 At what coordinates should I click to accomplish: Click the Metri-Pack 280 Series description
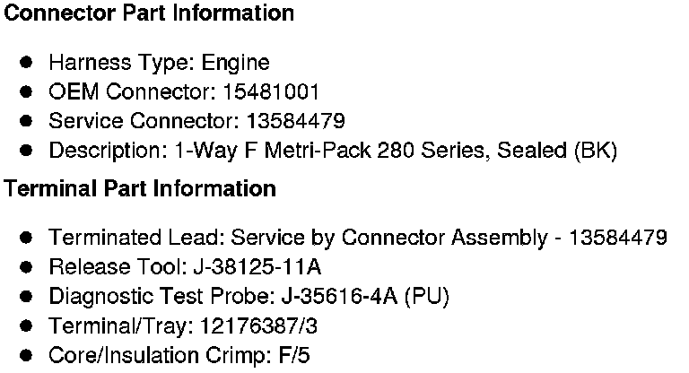pyautogui.click(x=333, y=151)
